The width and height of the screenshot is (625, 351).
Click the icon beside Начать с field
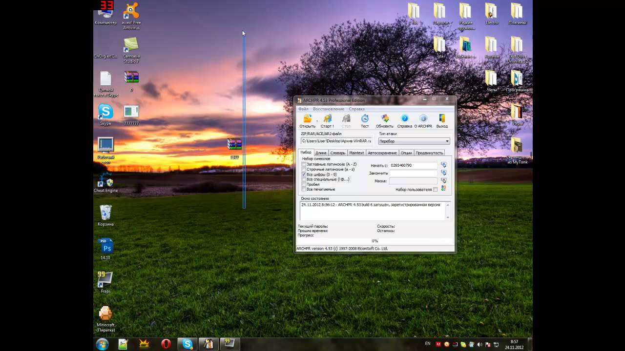pyautogui.click(x=443, y=165)
